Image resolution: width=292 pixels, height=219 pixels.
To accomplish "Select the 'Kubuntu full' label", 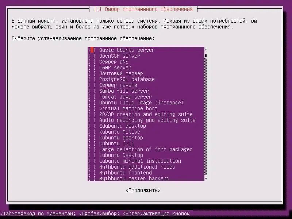I will 117,143.
